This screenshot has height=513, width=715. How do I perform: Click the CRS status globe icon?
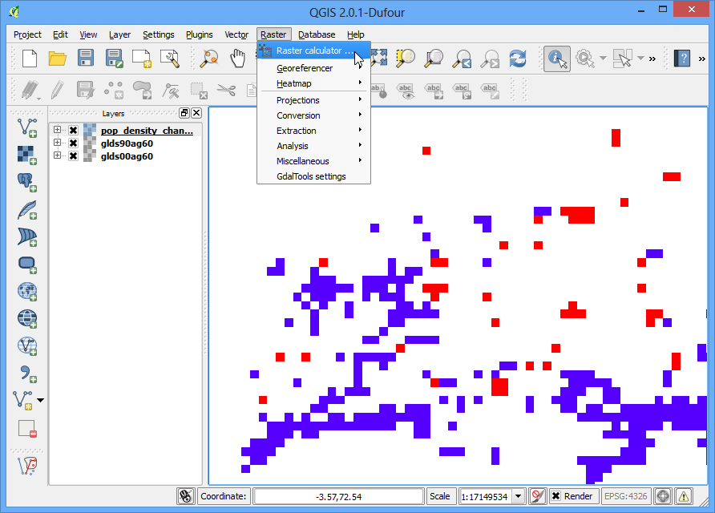(663, 496)
